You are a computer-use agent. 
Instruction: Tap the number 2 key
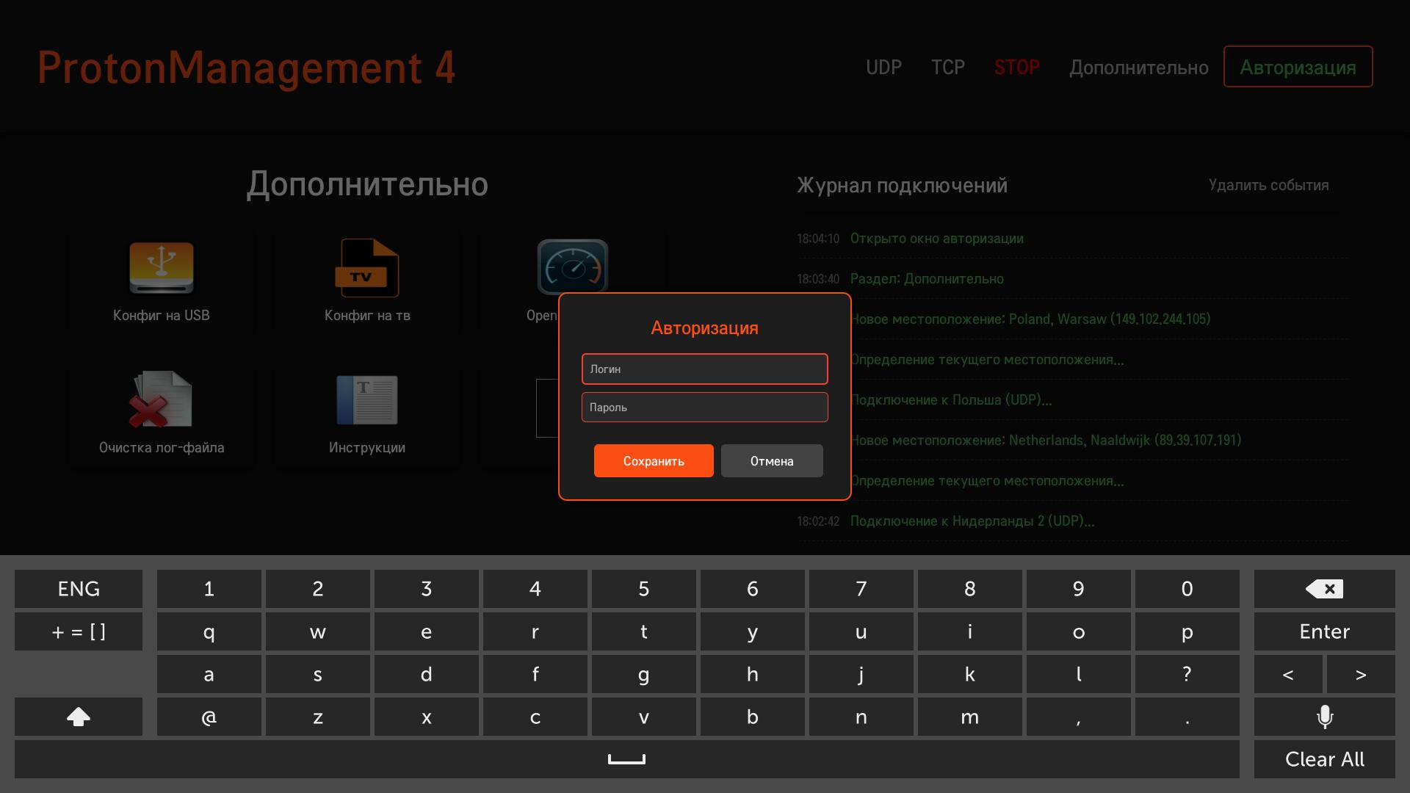click(318, 589)
